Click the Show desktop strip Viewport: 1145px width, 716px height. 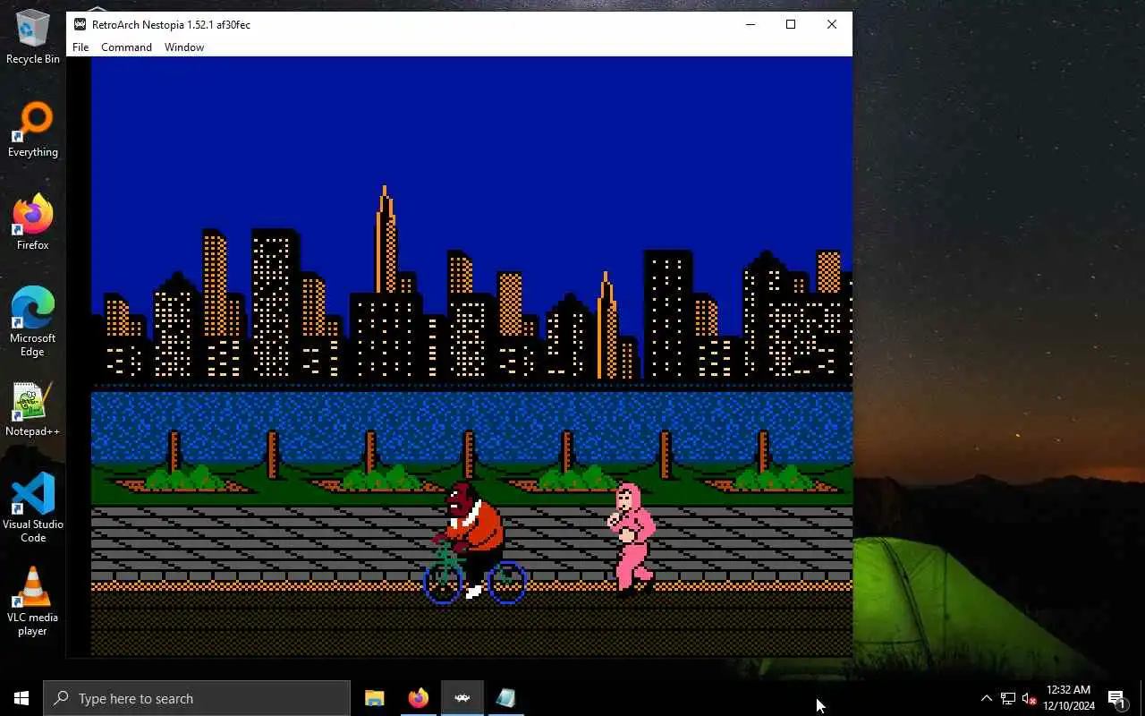pos(1142,698)
